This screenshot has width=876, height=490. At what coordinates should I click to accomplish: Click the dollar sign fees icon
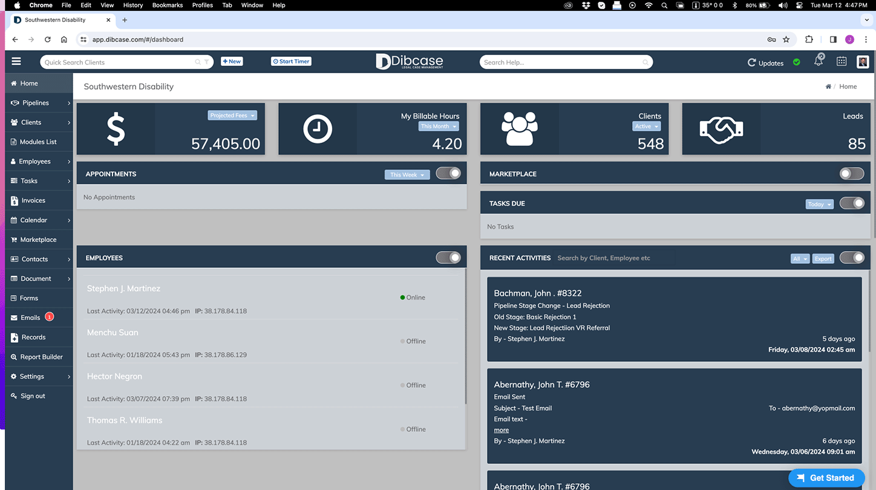(116, 129)
